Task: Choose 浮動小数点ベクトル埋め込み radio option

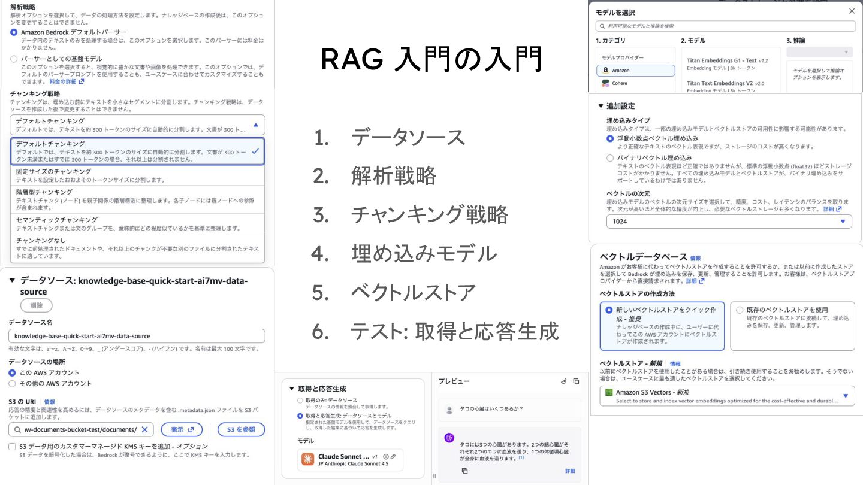Action: pyautogui.click(x=610, y=138)
